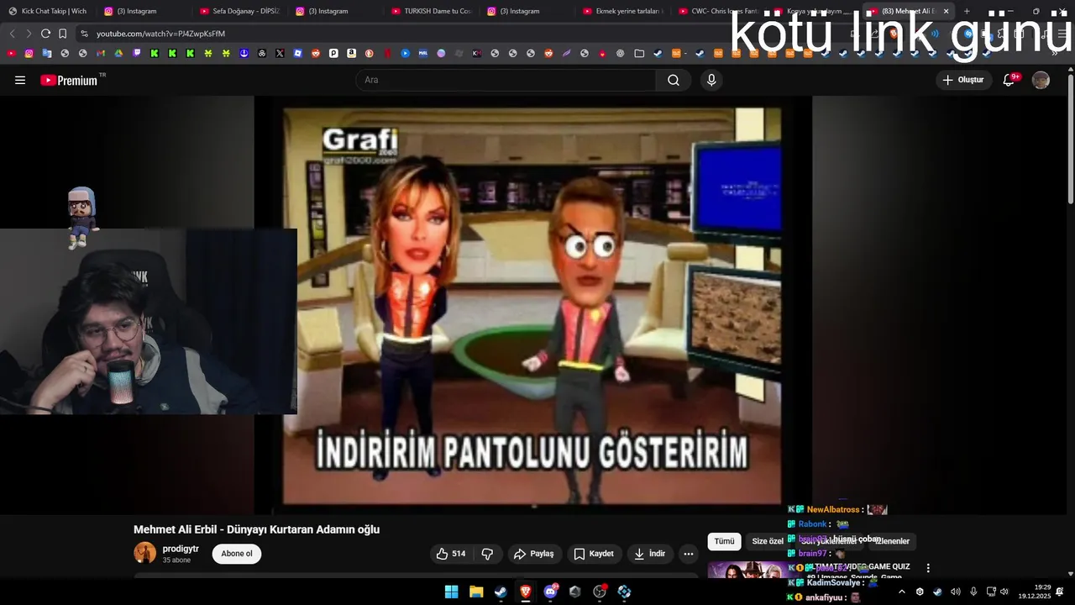This screenshot has width=1075, height=605.
Task: Open Google Drive bookmark icon
Action: 118,53
